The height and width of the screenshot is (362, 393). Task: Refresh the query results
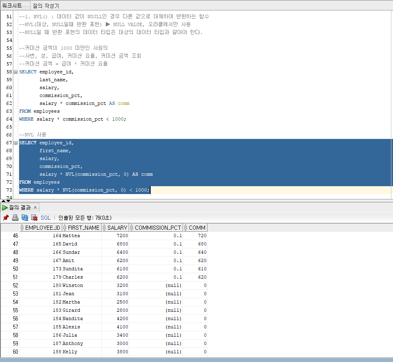click(x=24, y=218)
